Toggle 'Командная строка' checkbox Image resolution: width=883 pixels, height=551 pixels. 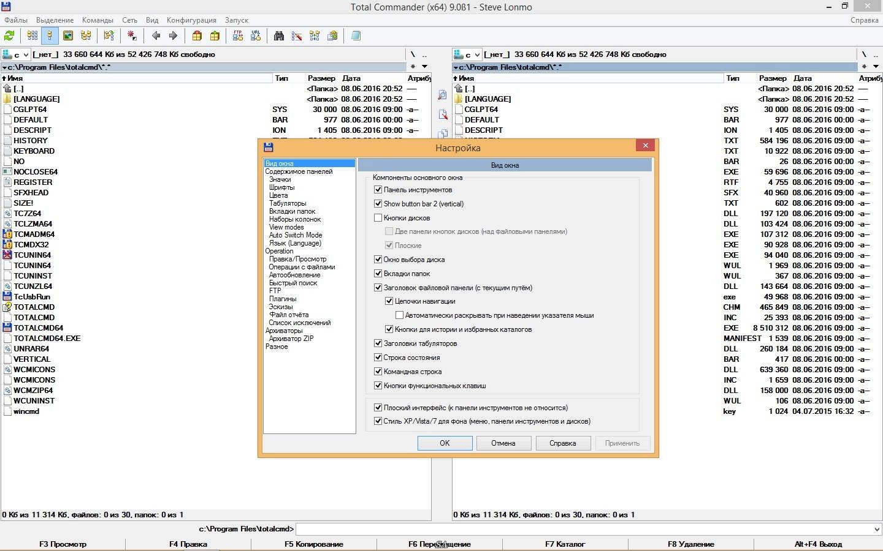378,372
